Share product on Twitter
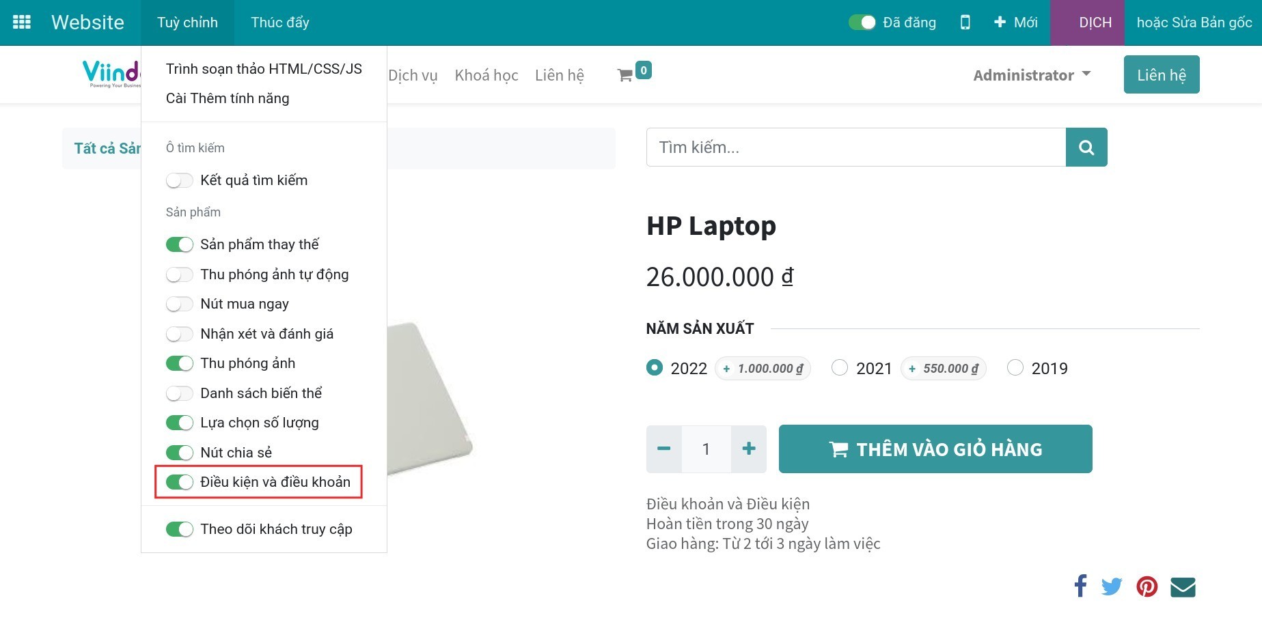Screen dimensions: 1262x622 pyautogui.click(x=1112, y=586)
